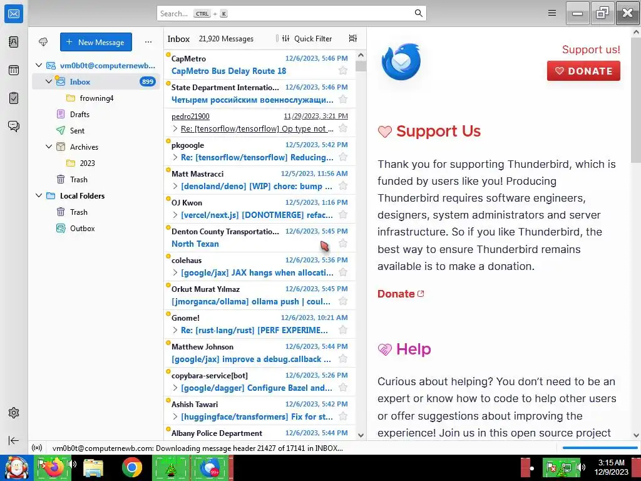Click the red DONATE button
Image resolution: width=641 pixels, height=481 pixels.
click(x=583, y=71)
